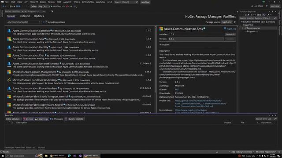Viewport: 282px width, 158px height.
Task: Click the Azure.Communication.Identity package icon
Action: [9, 47]
